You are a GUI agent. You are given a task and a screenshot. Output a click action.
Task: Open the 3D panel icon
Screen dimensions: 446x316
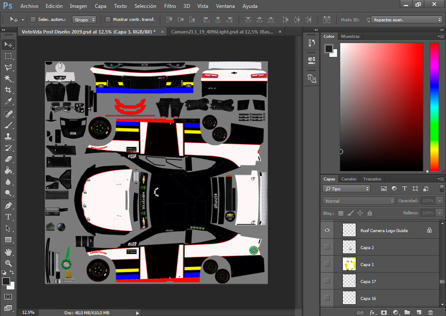[x=312, y=60]
